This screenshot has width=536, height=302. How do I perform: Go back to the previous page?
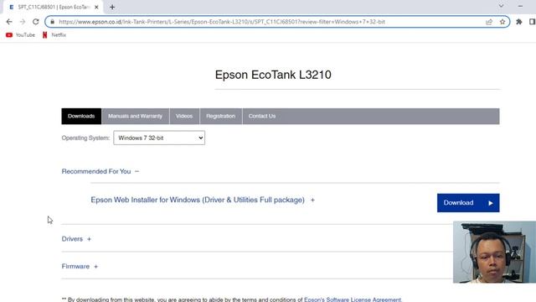click(9, 22)
